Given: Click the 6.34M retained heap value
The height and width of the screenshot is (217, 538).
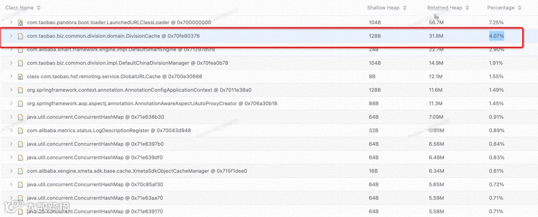Looking at the screenshot, I should (437, 171).
